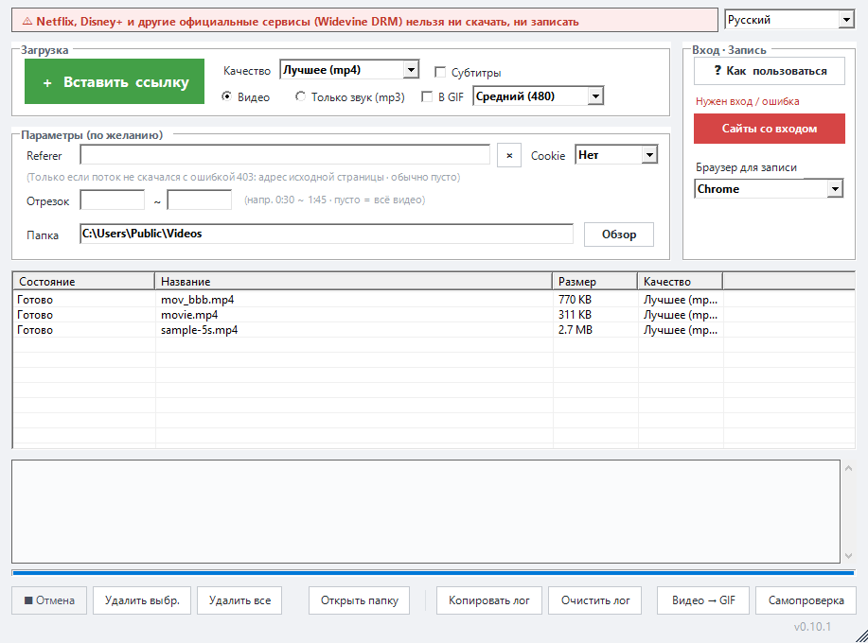
Task: Click the Состояние column header
Action: (83, 282)
